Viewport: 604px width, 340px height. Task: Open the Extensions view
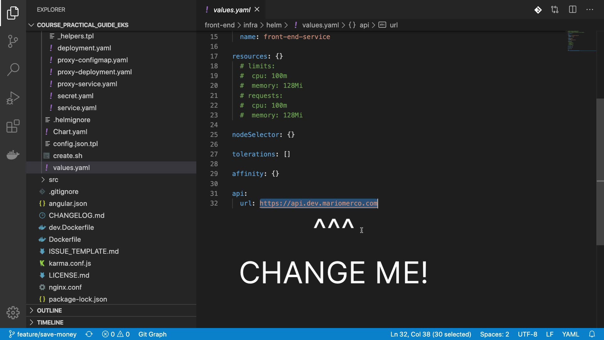tap(13, 126)
